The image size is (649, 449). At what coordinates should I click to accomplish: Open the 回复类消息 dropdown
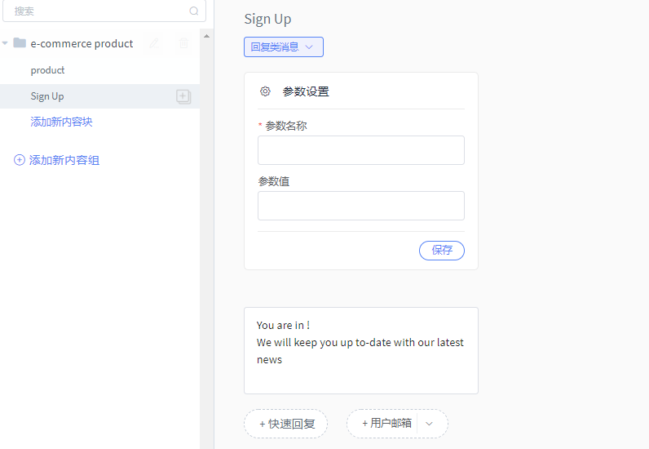(x=284, y=47)
